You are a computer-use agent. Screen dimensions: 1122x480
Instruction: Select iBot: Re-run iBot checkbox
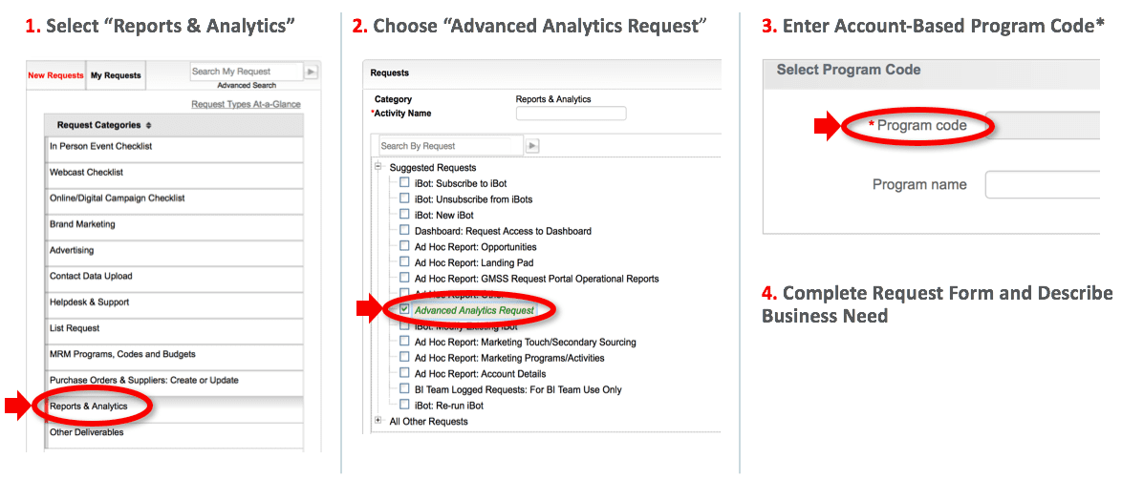(405, 405)
